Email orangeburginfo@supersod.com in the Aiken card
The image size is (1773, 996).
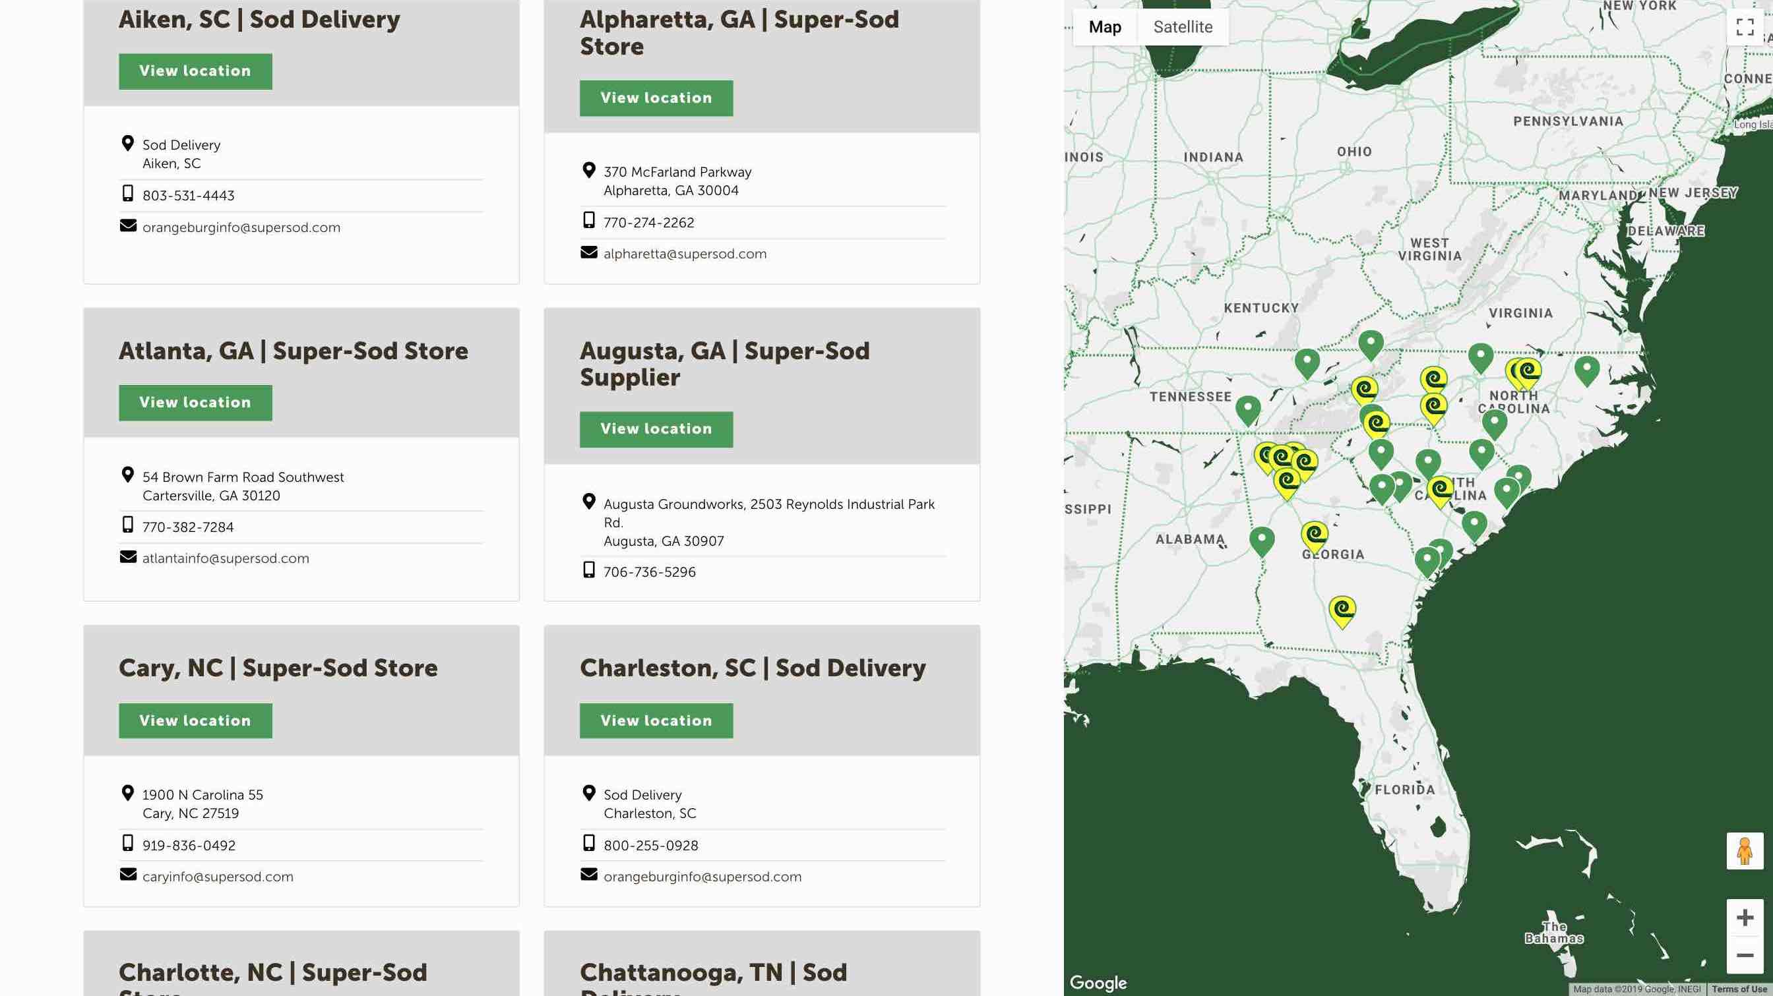[x=241, y=227]
